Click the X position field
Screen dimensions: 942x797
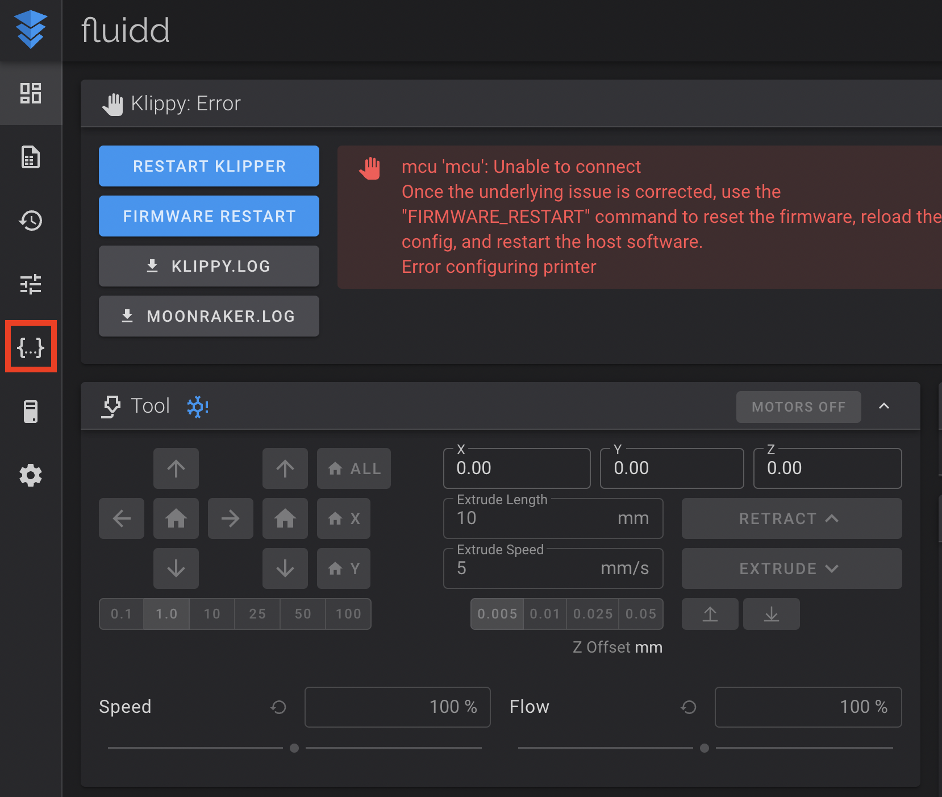point(517,468)
